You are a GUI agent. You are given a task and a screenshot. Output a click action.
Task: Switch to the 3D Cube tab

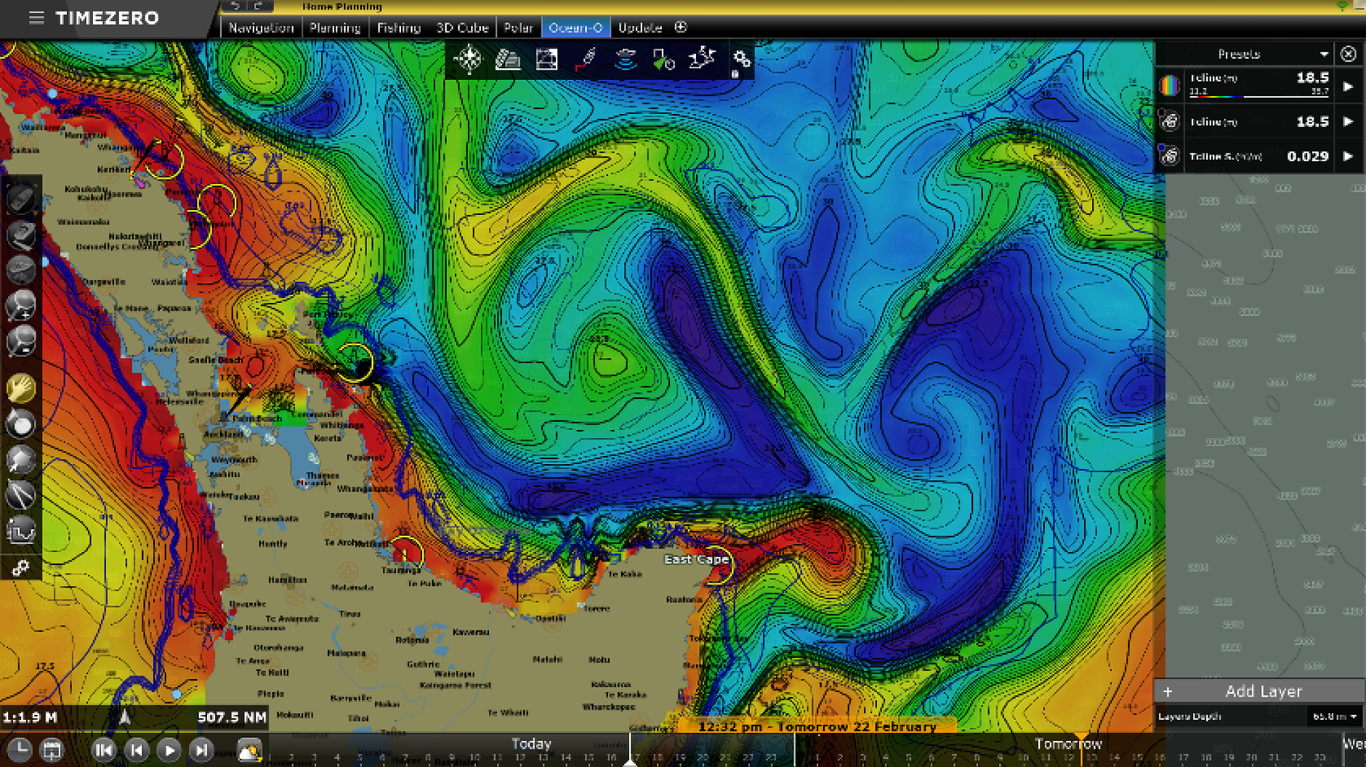click(462, 28)
